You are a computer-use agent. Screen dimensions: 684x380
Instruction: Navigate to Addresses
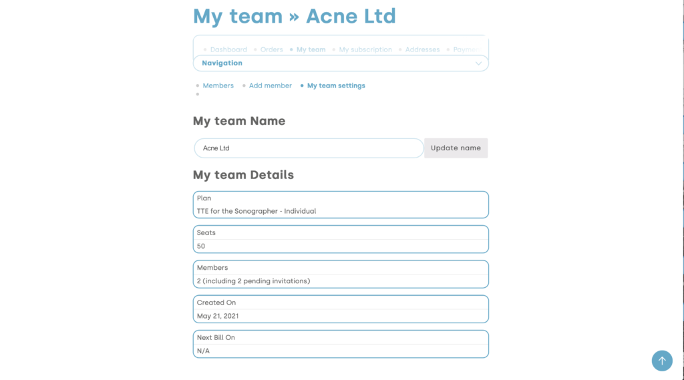pos(422,49)
